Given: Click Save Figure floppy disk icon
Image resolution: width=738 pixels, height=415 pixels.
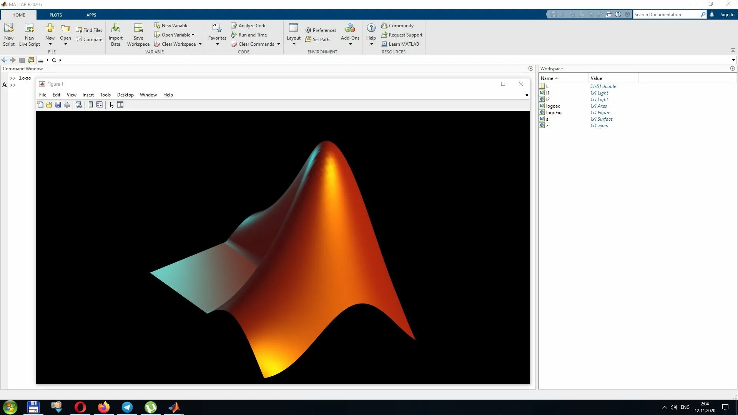Looking at the screenshot, I should 58,105.
